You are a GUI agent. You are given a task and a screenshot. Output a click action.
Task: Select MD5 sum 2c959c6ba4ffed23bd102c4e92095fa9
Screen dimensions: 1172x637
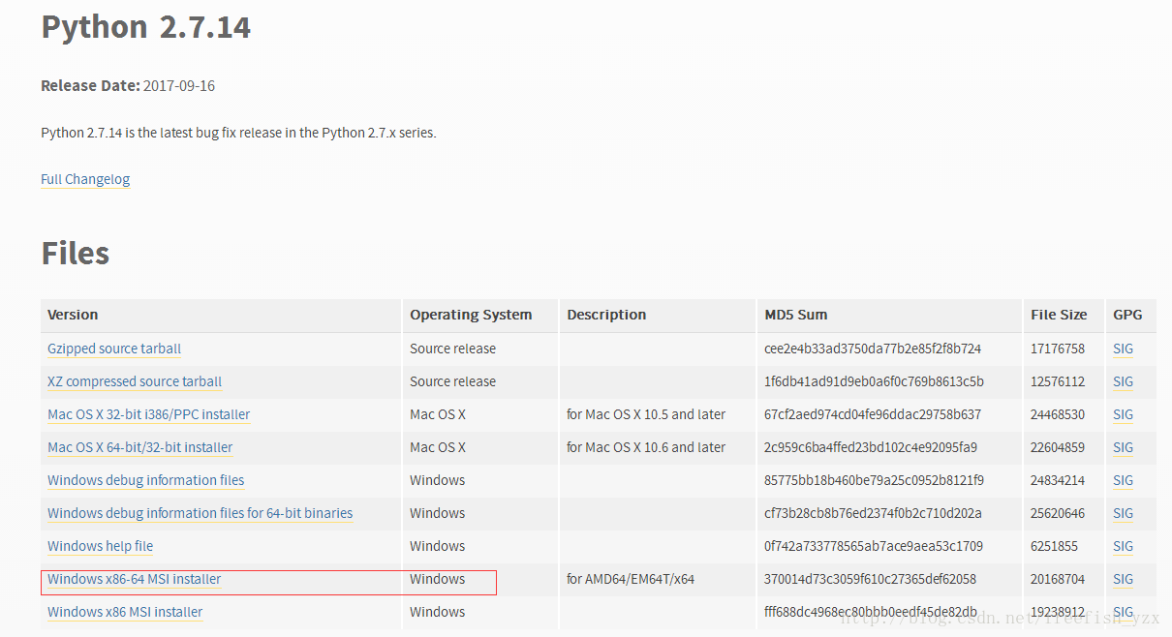[871, 447]
